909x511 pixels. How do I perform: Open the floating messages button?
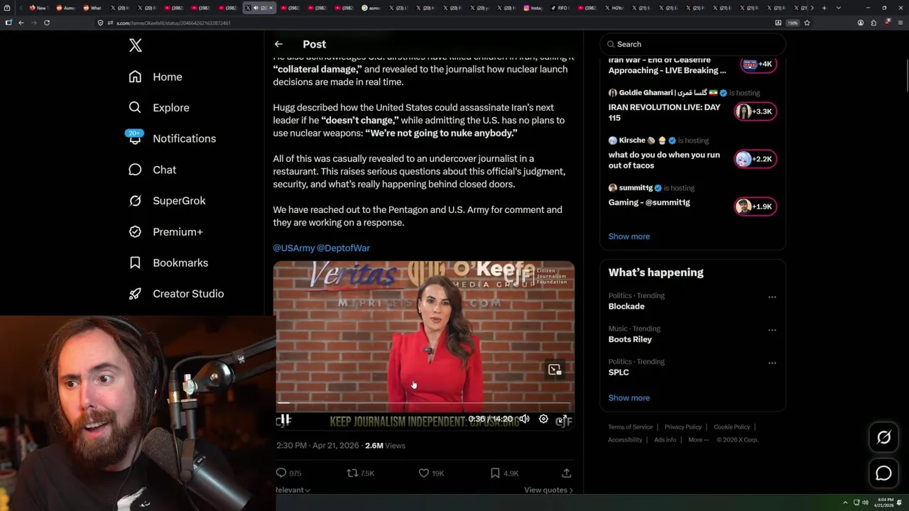(883, 473)
